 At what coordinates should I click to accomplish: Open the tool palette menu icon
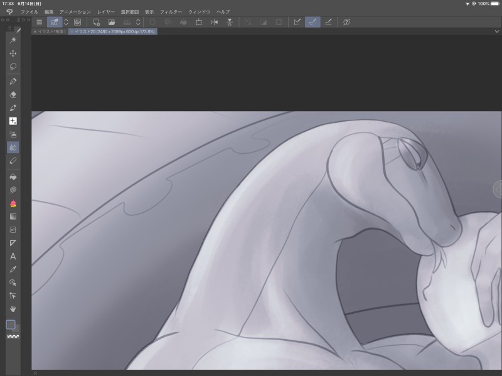coord(9,28)
